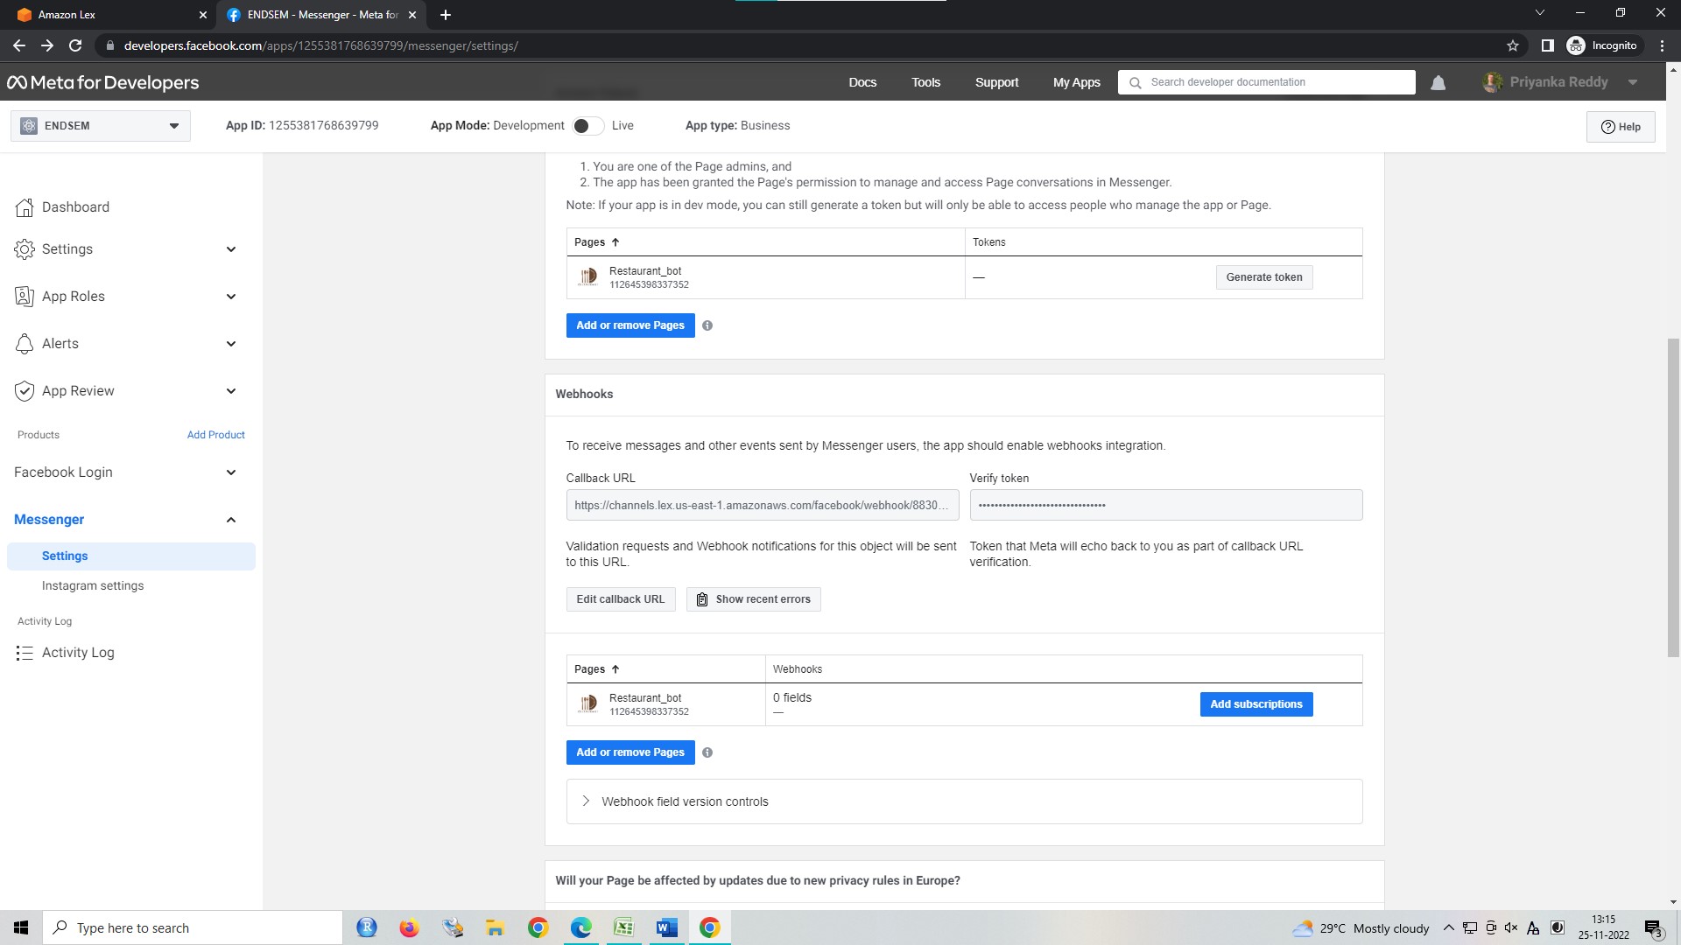Image resolution: width=1681 pixels, height=945 pixels.
Task: Open the Dashboard from the sidebar
Action: [x=75, y=207]
